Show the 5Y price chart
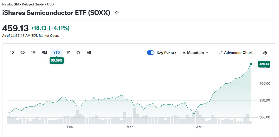279x137 pixels. 78,53
